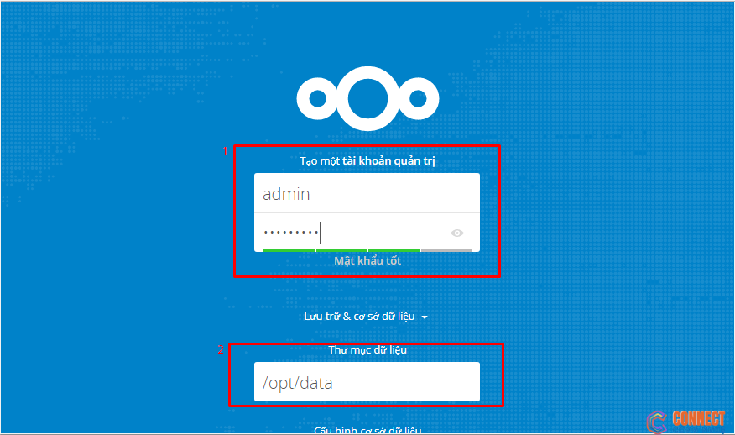This screenshot has width=735, height=435.
Task: Click the grey last password strength segment
Action: (446, 250)
